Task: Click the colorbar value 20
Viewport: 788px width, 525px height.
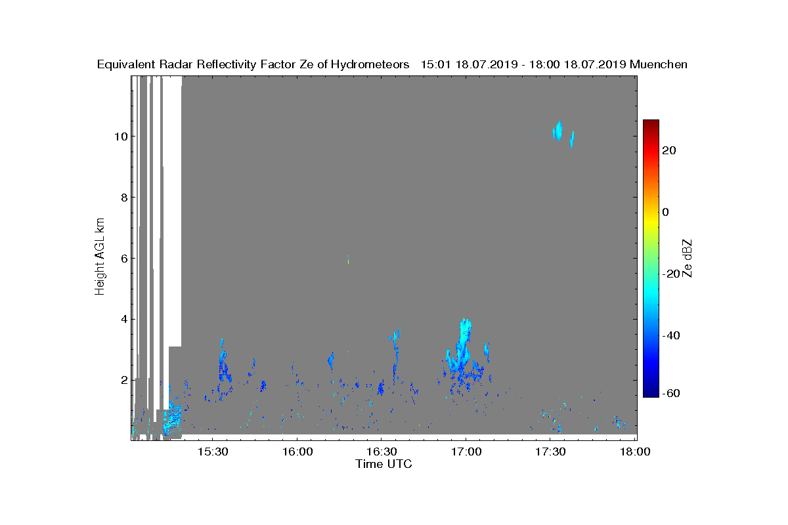Action: 669,151
